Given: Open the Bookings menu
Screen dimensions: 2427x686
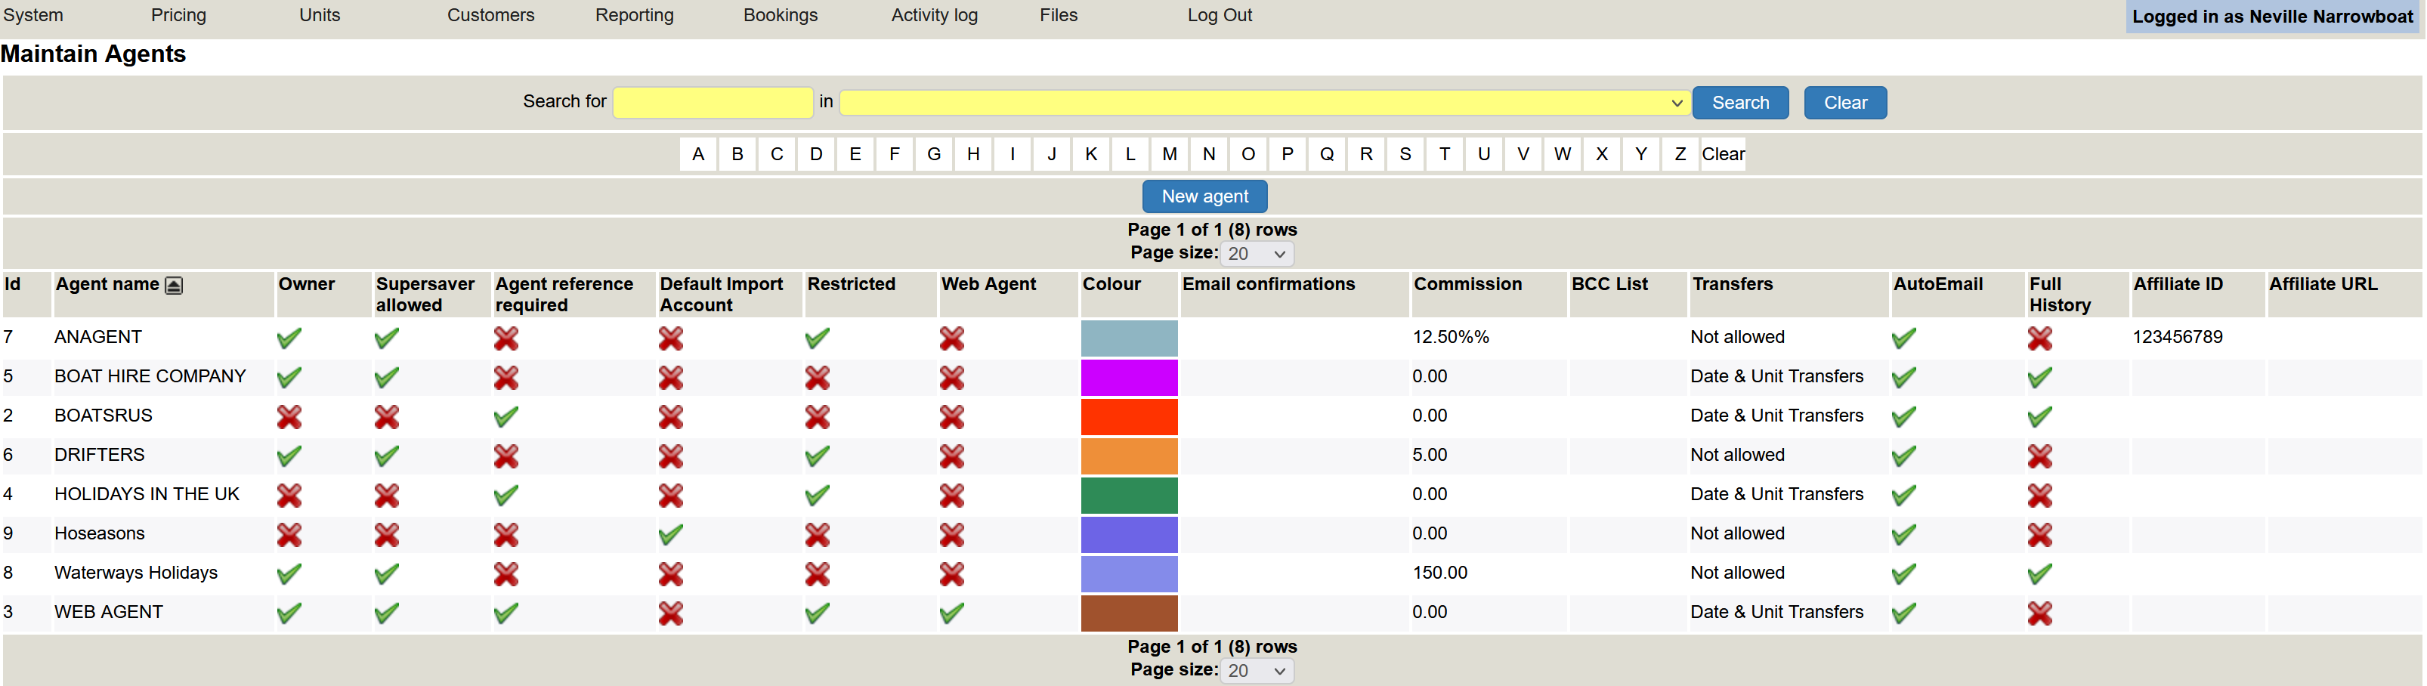Looking at the screenshot, I should coord(780,15).
